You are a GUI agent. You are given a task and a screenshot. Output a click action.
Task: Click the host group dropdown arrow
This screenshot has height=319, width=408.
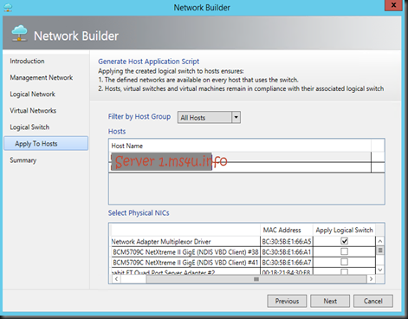point(236,117)
